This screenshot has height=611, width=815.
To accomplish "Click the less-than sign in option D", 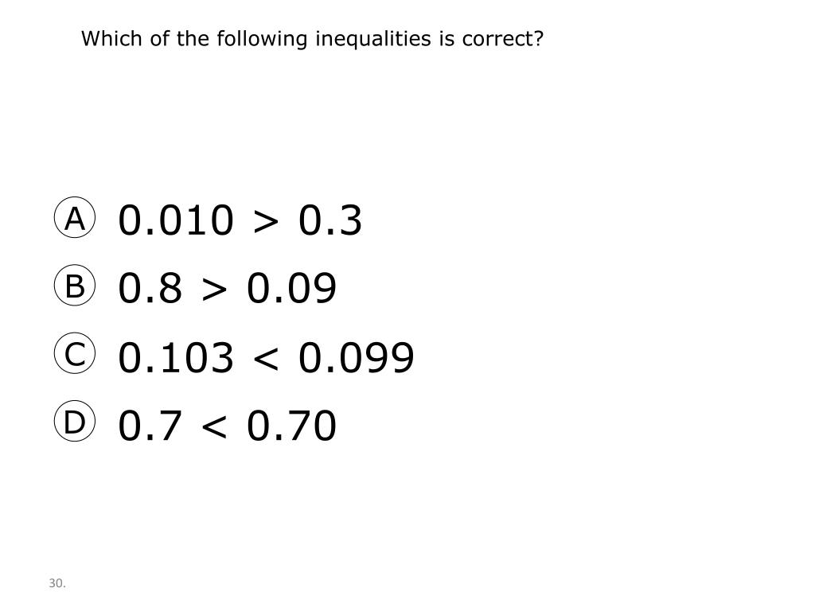I will click(x=215, y=427).
